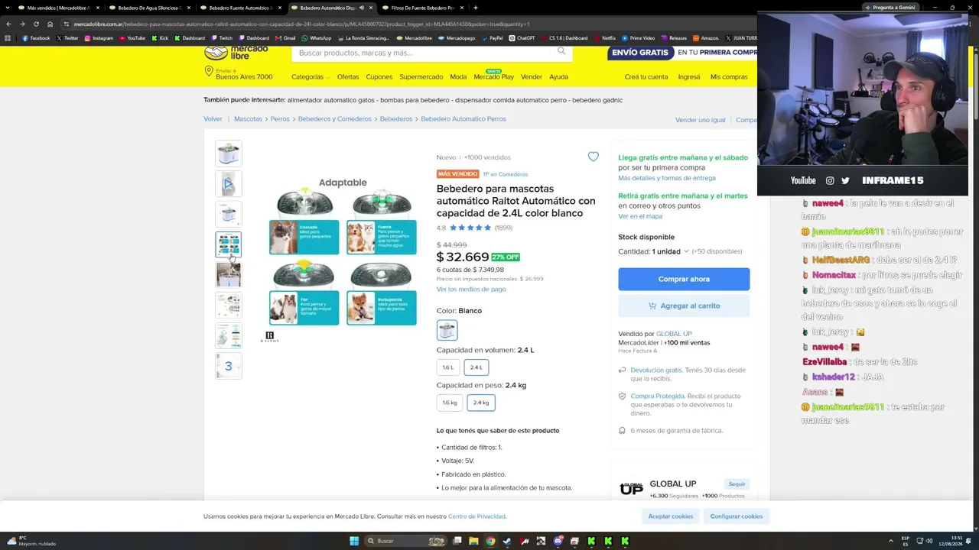
Task: Expand the Categorías menu
Action: point(310,77)
